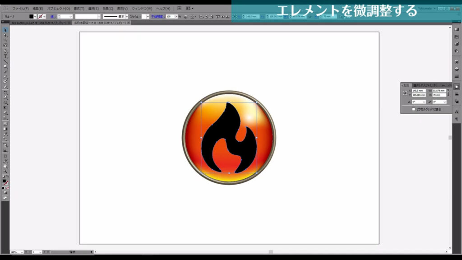Click the reference point locator in Transform panel
Image resolution: width=462 pixels, height=260 pixels.
tap(405, 93)
